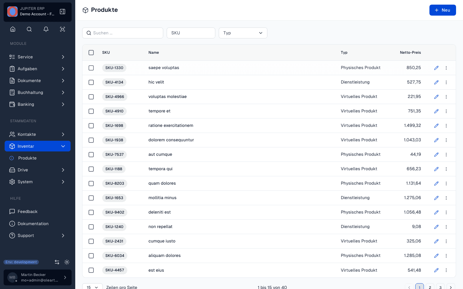
Task: Select row tempore et checkbox
Action: (91, 111)
